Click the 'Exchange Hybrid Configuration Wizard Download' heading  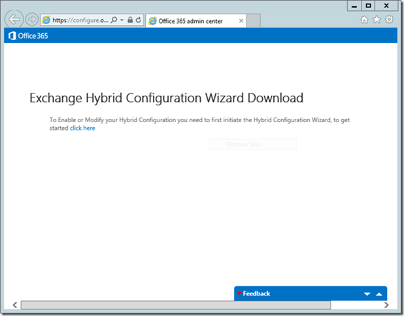click(166, 98)
